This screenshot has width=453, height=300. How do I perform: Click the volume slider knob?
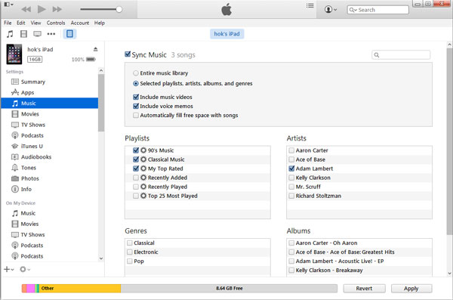[x=119, y=9]
